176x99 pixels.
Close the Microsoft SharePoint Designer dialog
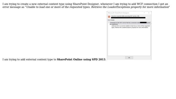click(149, 13)
